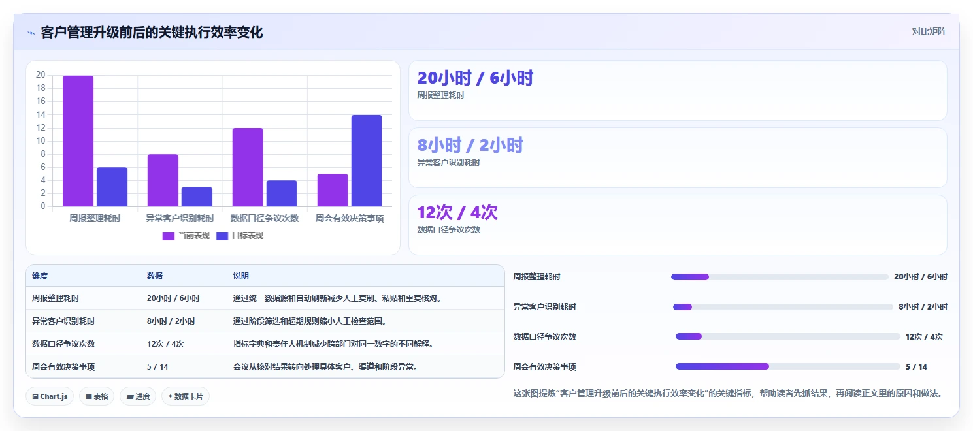
Task: Click x-axis label 异常客户识别耗时 in chart
Action: [x=180, y=218]
